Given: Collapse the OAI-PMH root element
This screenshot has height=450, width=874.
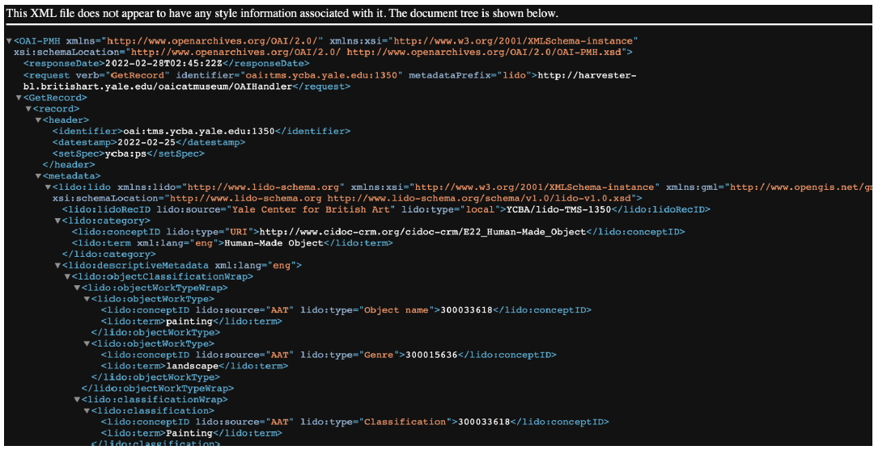Looking at the screenshot, I should pyautogui.click(x=9, y=41).
